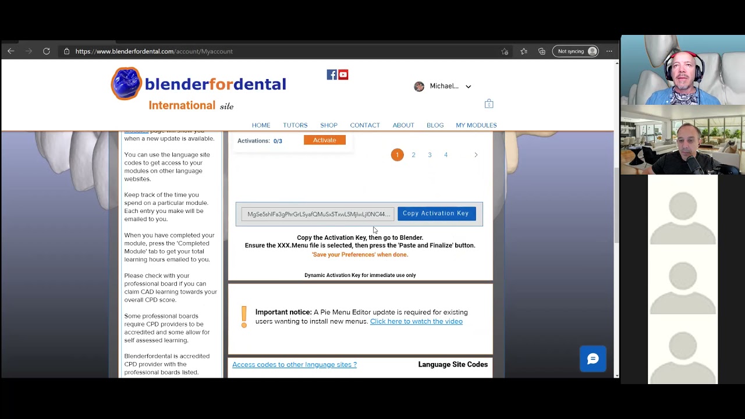
Task: Open the Not syncing profile button
Action: [x=576, y=51]
